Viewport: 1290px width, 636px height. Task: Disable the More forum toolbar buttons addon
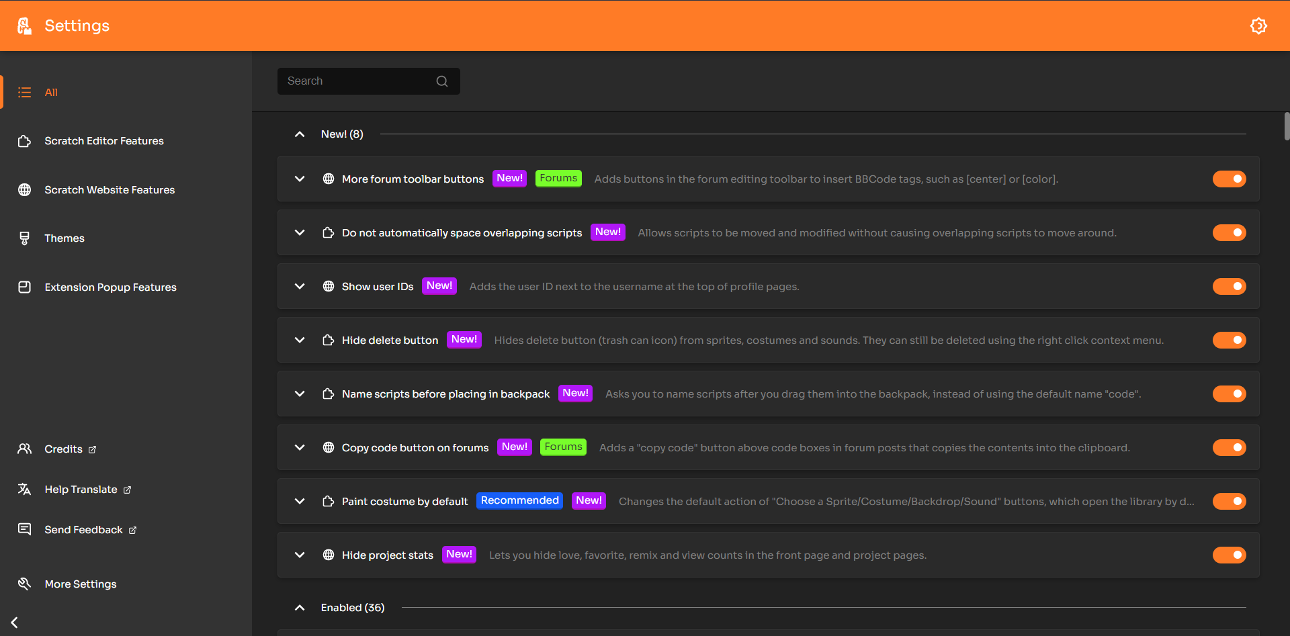1229,179
